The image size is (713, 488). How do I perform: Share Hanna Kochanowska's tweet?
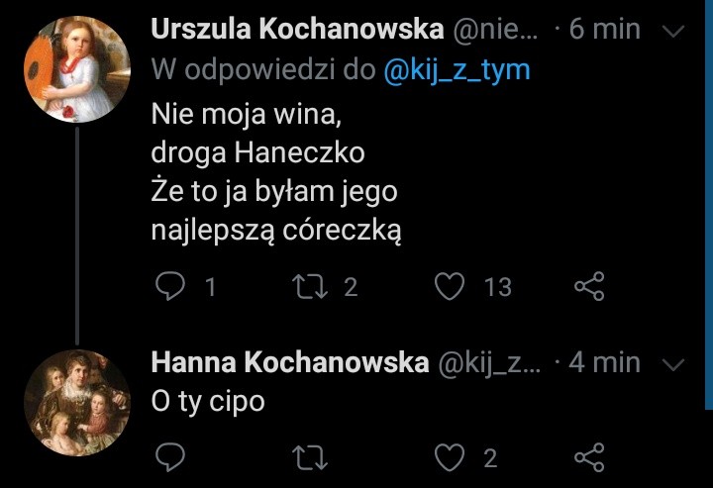[589, 457]
